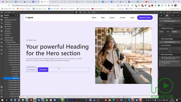Click the Undo arrow in top bar

point(154,12)
